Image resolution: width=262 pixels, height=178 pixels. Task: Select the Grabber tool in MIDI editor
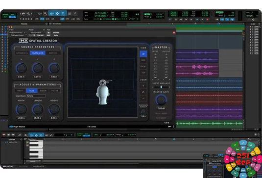[41, 135]
